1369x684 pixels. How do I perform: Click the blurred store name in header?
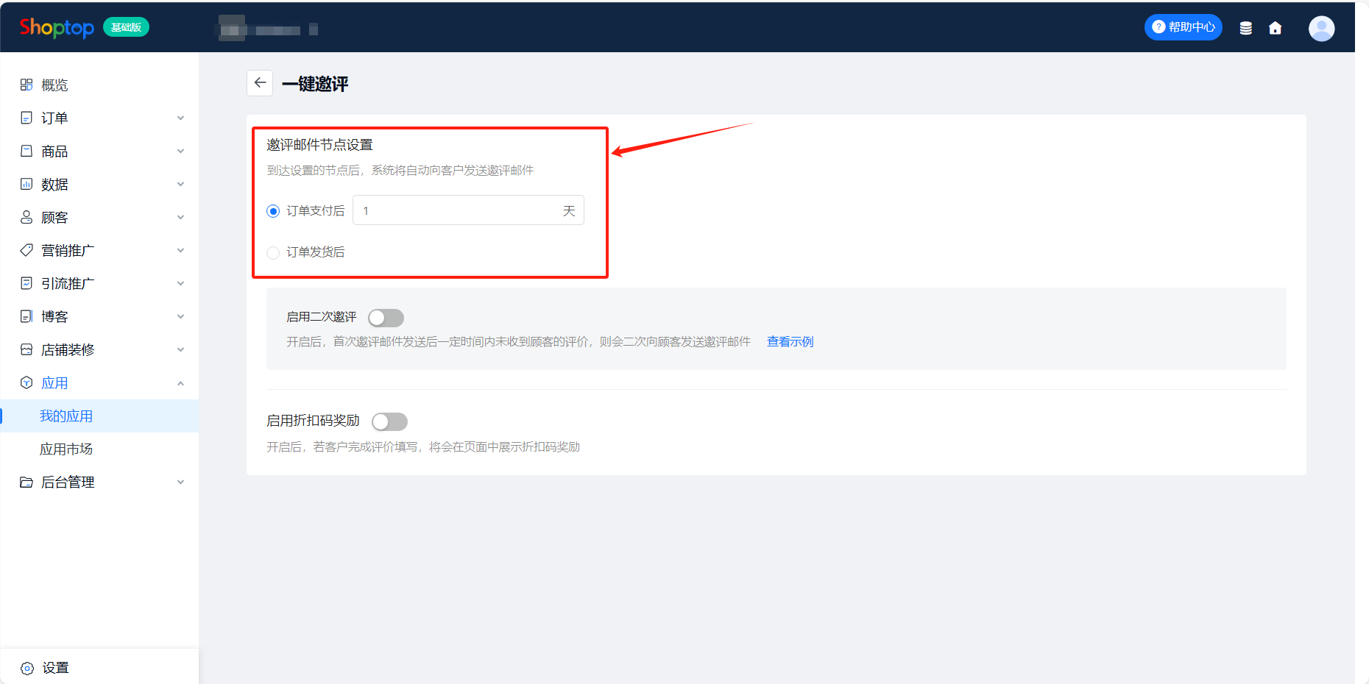click(267, 29)
